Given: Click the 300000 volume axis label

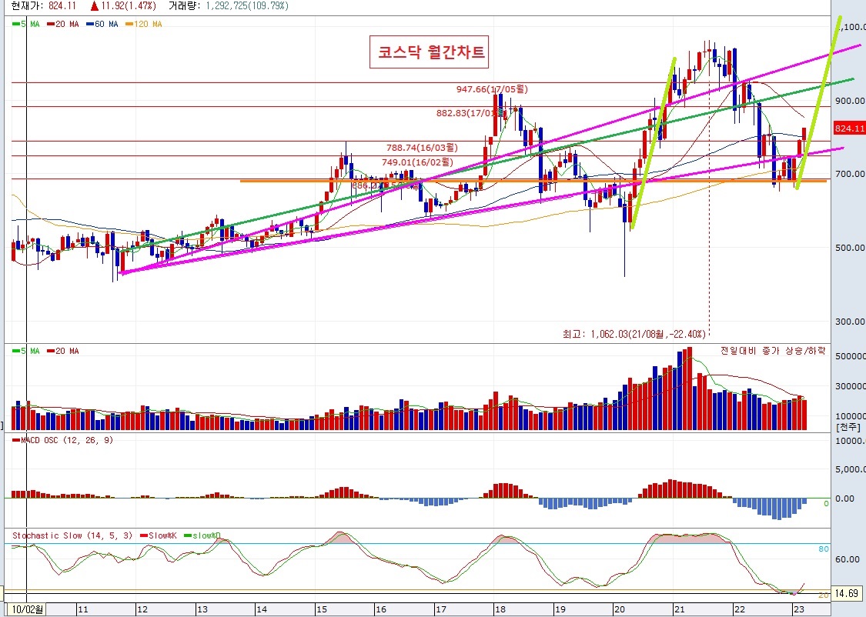Looking at the screenshot, I should point(850,386).
